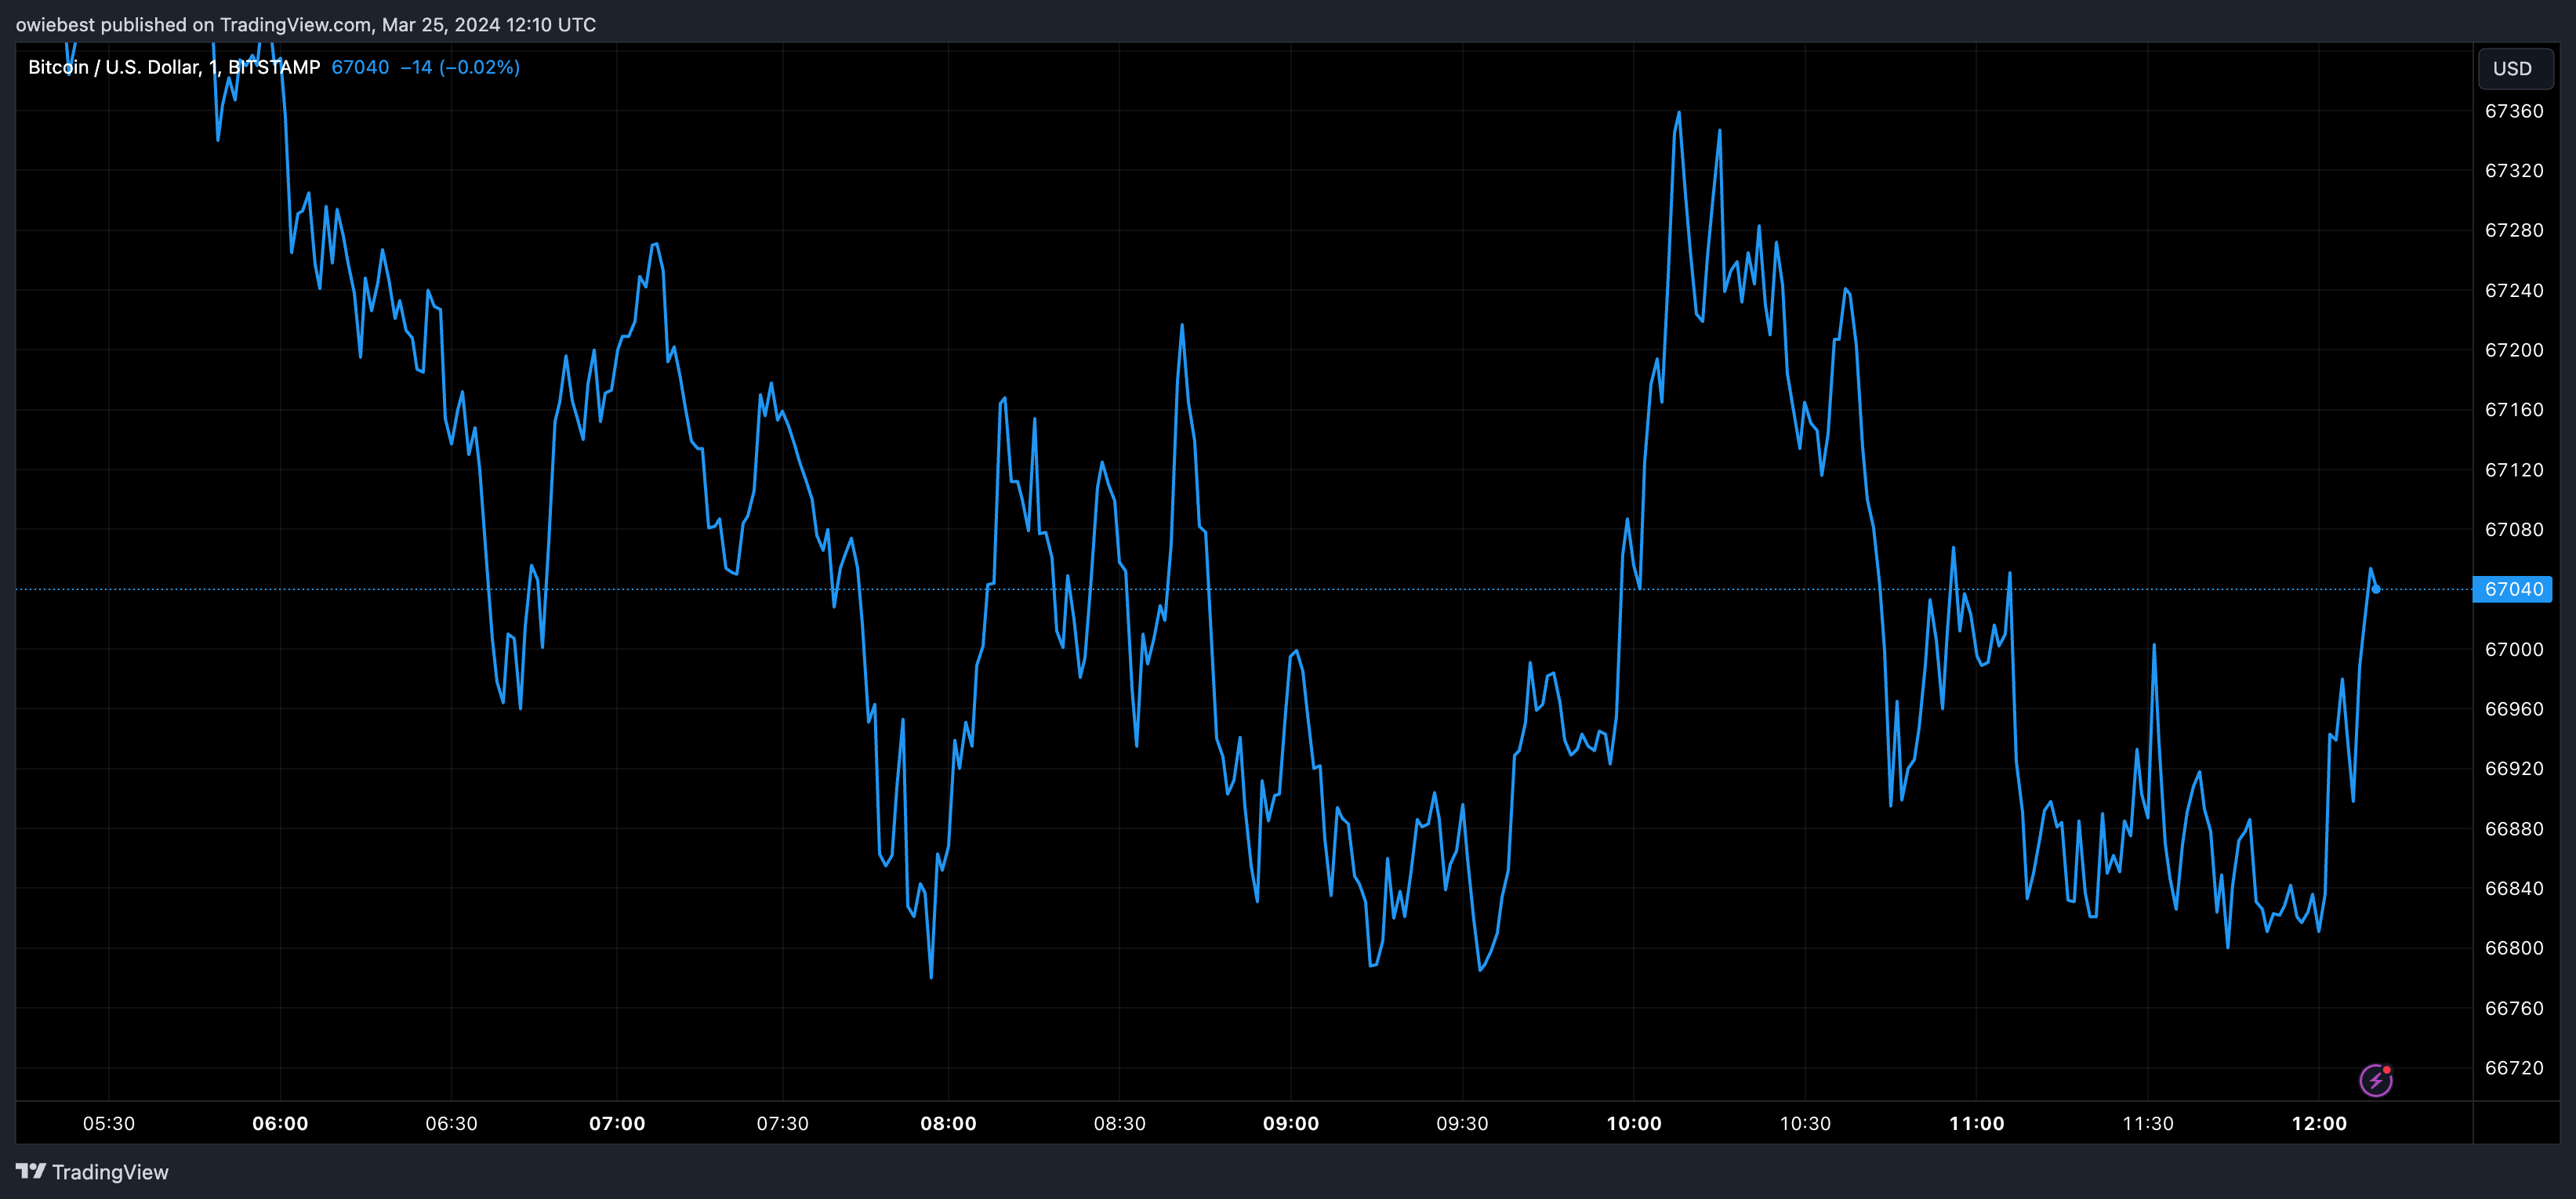Click the 67160 price axis label
2576x1199 pixels.
tap(2514, 410)
